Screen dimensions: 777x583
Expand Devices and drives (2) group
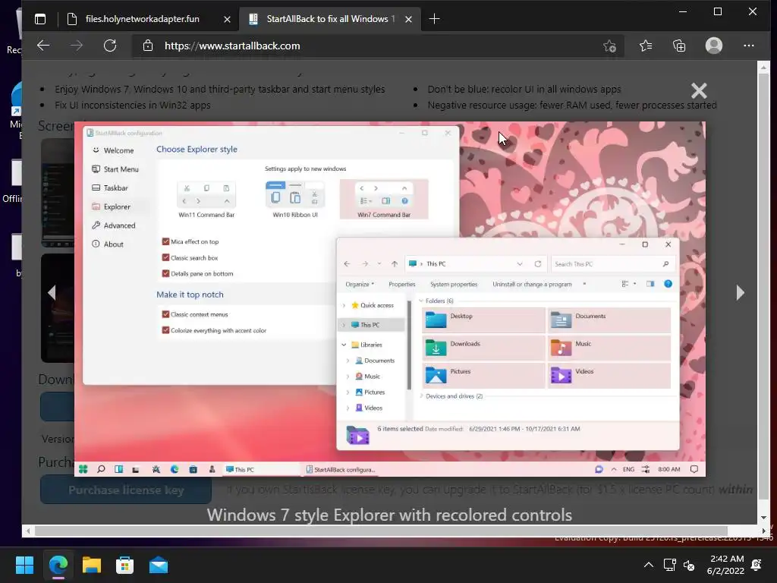coord(421,396)
